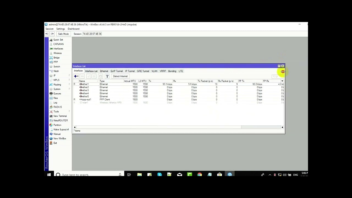Click the Redo arrow icon
The height and width of the screenshot is (198, 352).
click(x=52, y=34)
